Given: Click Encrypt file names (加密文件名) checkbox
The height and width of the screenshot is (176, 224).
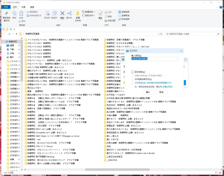Looking at the screenshot, I should pos(132,75).
